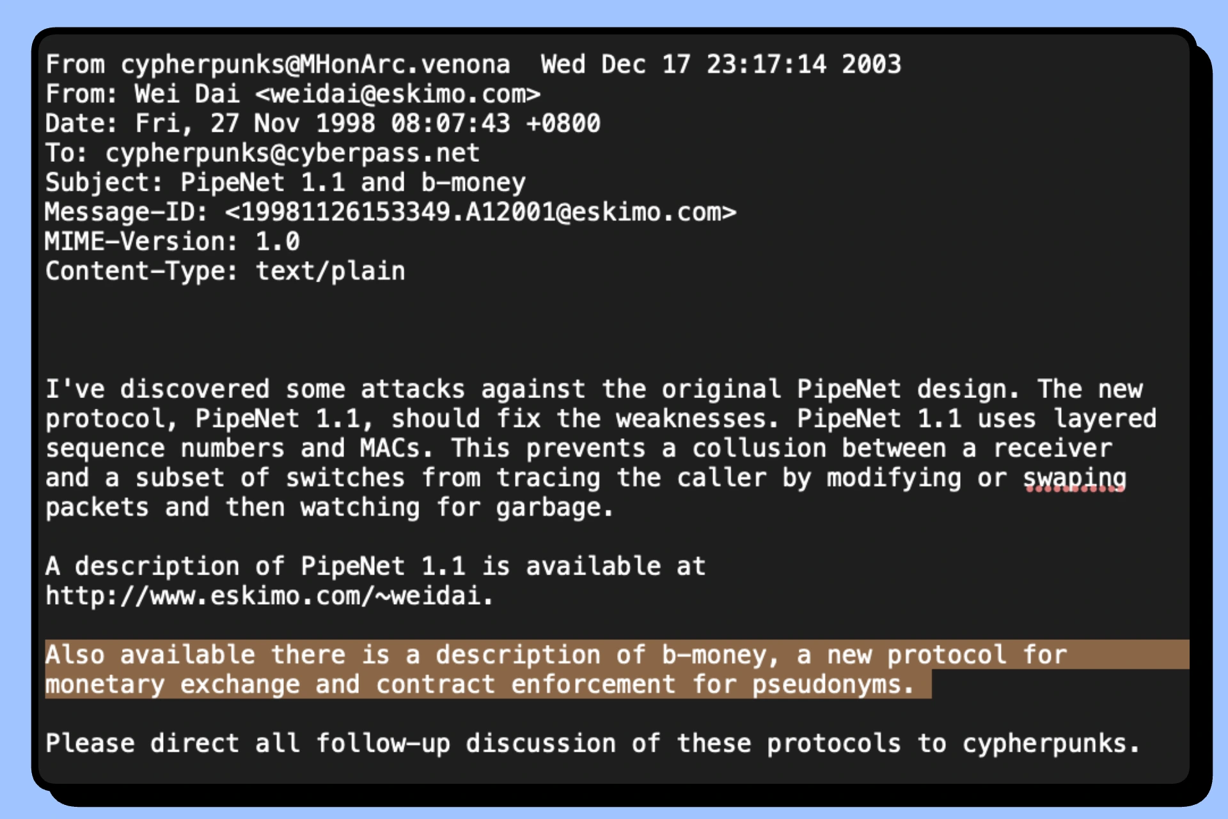1228x819 pixels.
Task: Click the timestamp "Wed Dec 17 23:17:14 2003"
Action: (x=720, y=65)
